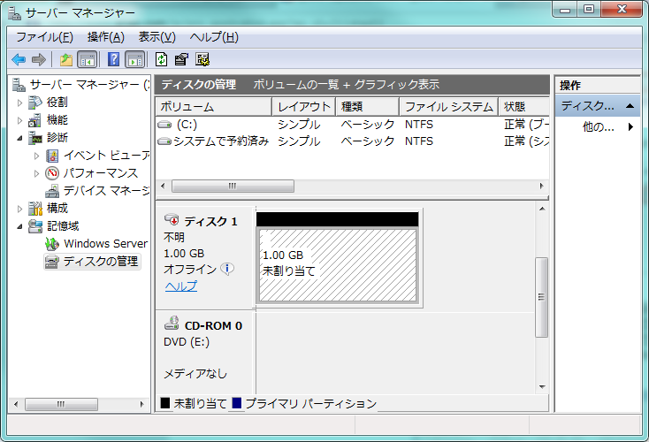Select the デバイス マネージャー icon
The width and height of the screenshot is (649, 442).
tap(52, 191)
